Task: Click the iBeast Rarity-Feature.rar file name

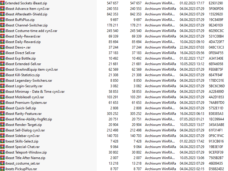Action: click(23, 113)
